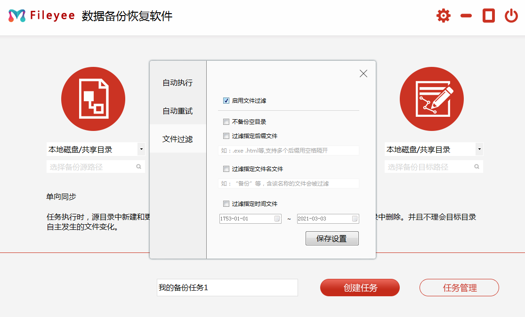
Task: Click the 保存设置 button
Action: 332,238
